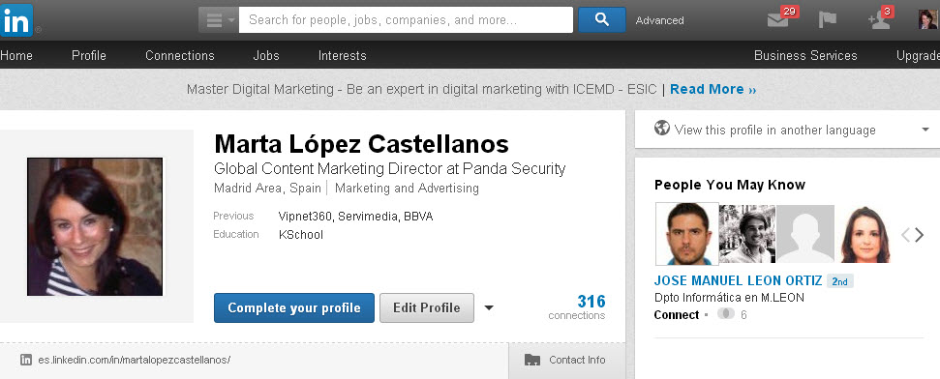The height and width of the screenshot is (379, 940).
Task: Click Marta López Castellanos profile photo
Action: [95, 227]
